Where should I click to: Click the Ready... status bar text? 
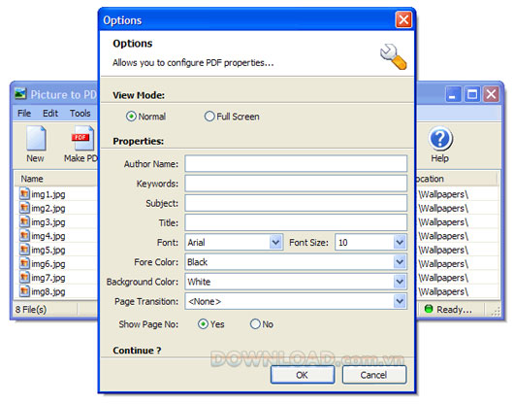coord(454,309)
